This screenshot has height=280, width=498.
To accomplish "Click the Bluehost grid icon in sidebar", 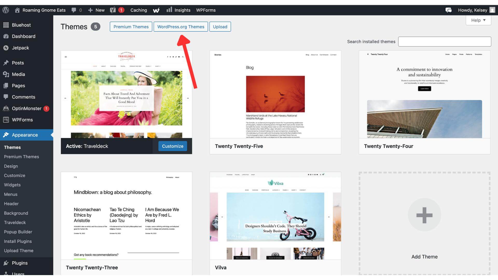I will [x=6, y=25].
